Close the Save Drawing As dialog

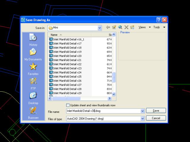coord(164,20)
